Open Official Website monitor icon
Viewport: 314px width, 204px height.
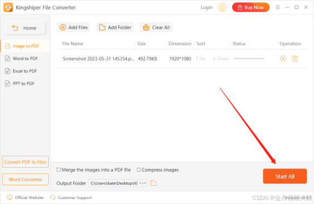click(x=10, y=197)
